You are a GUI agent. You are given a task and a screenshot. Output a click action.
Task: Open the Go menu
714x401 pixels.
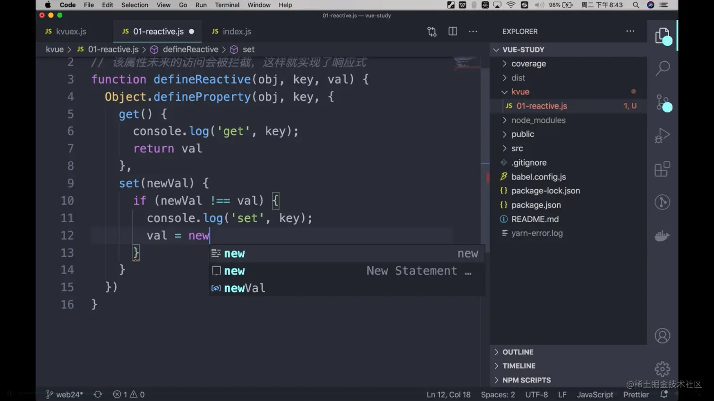tap(183, 5)
